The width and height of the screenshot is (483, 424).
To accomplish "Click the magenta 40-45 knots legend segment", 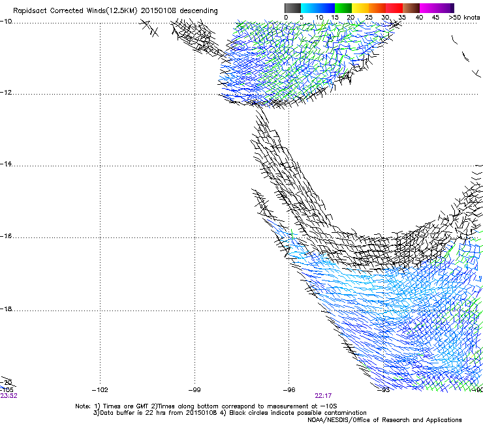I will [x=428, y=8].
